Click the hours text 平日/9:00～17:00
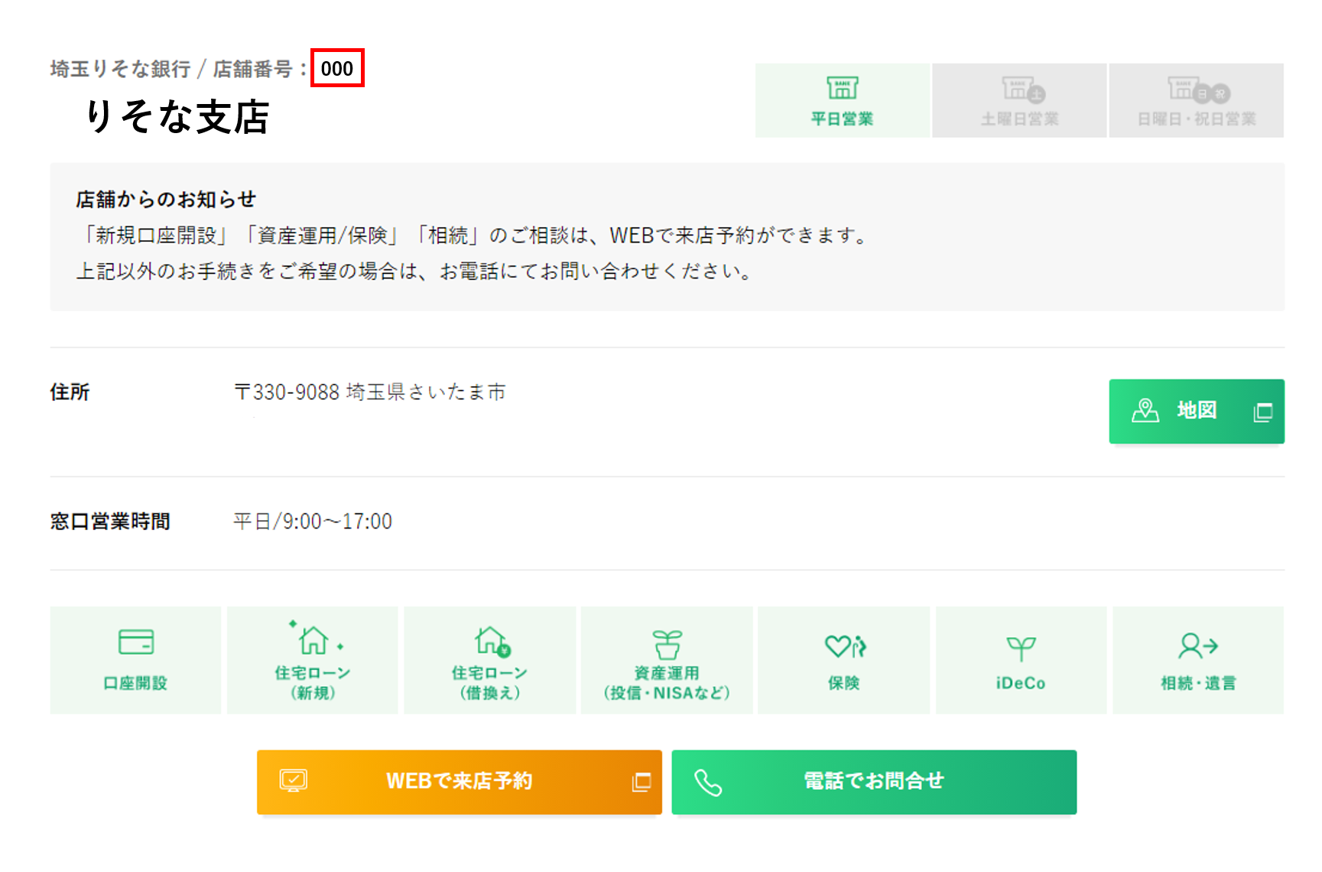Image resolution: width=1322 pixels, height=872 pixels. pos(313,522)
